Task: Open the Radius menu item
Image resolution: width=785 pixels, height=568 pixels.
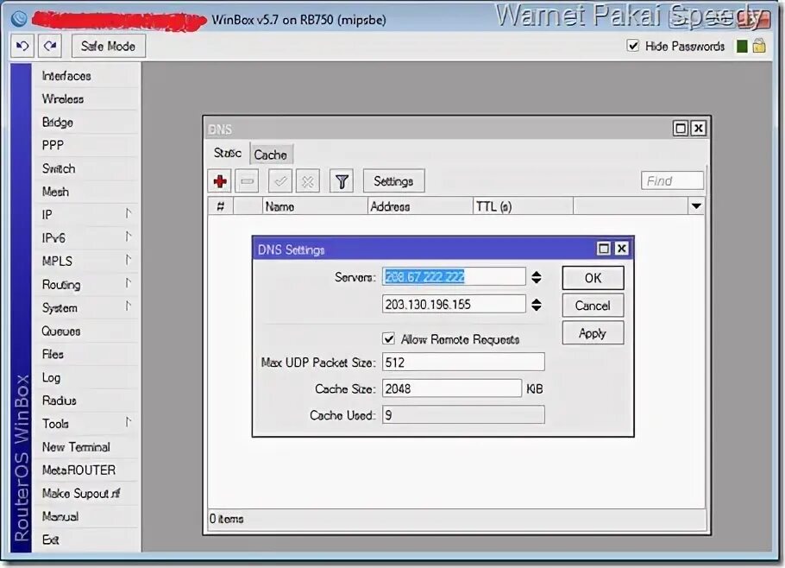Action: pyautogui.click(x=85, y=401)
